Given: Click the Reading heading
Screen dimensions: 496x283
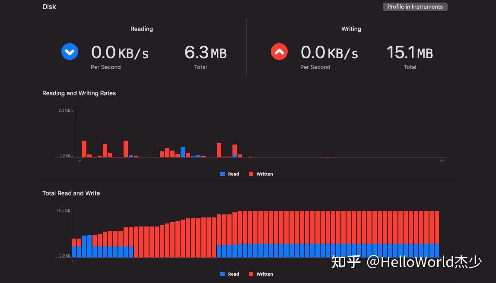Looking at the screenshot, I should 141,29.
